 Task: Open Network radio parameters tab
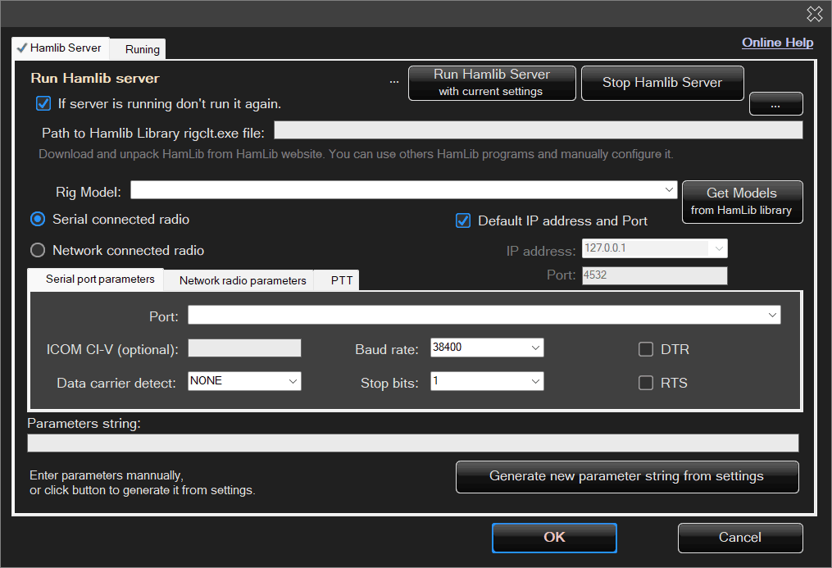coord(242,280)
